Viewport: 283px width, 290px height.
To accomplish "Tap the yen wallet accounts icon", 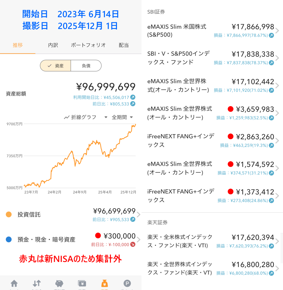I will click(x=82, y=283).
